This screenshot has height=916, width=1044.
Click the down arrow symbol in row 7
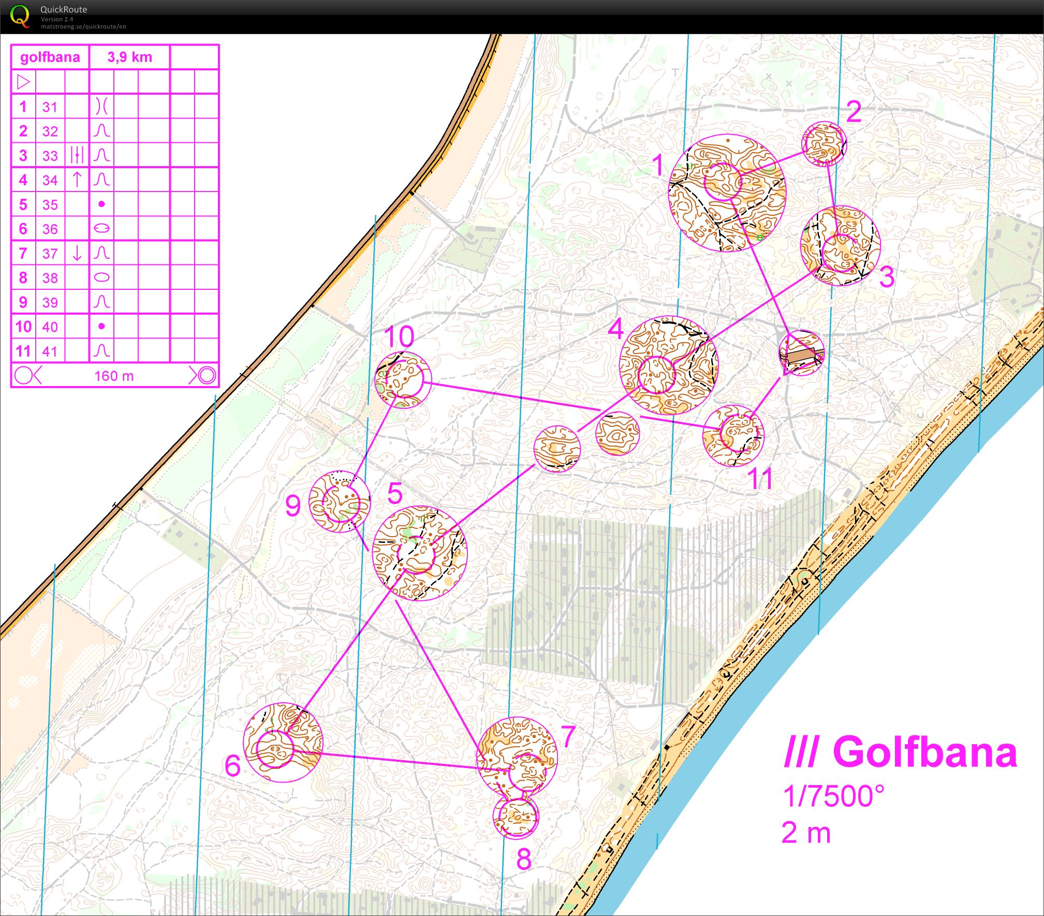(77, 253)
